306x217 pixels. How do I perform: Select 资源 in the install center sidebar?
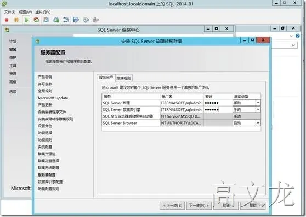click(x=13, y=74)
